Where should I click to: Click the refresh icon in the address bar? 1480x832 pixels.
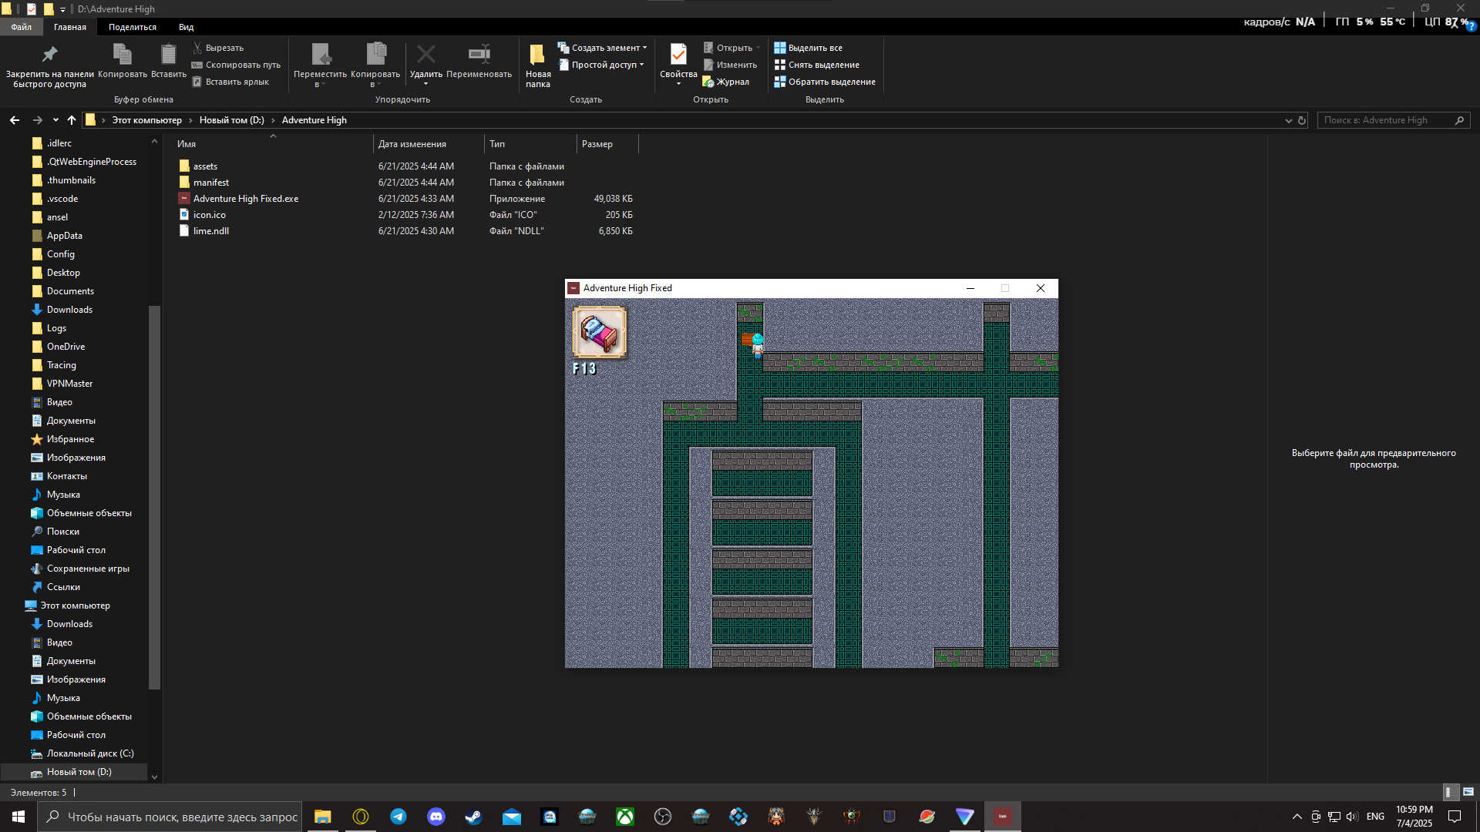[x=1302, y=120]
